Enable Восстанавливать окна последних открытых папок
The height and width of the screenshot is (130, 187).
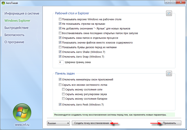coord(60,33)
